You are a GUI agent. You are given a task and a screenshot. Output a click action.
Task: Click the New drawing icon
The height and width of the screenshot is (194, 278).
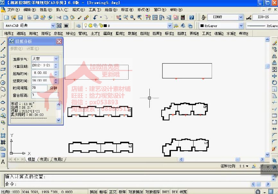6,17
